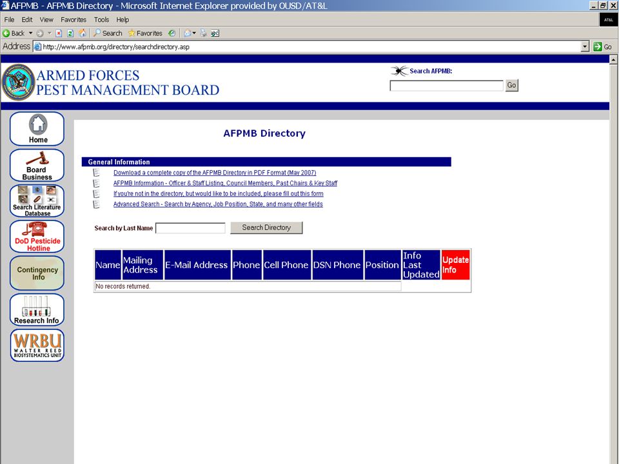Screen dimensions: 619x464
Task: Click the Mailing Address column header
Action: (x=142, y=265)
